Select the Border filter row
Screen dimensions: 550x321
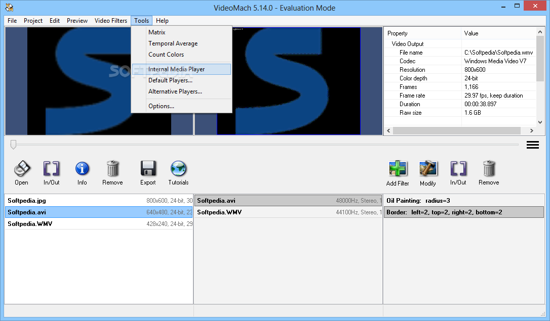pyautogui.click(x=464, y=212)
